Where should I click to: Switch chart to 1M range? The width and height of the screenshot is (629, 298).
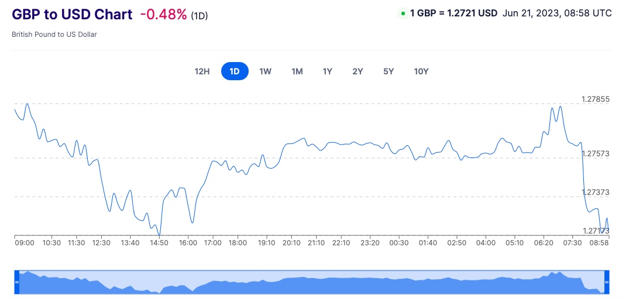(x=297, y=71)
